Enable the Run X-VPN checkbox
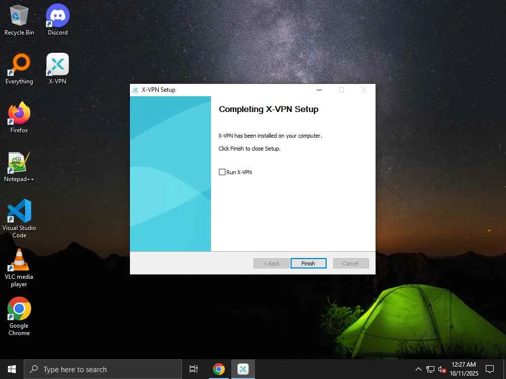Viewport: 506px width, 379px height. coord(222,172)
